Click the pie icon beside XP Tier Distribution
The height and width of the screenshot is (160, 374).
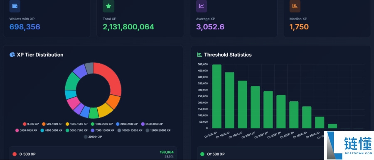12,55
